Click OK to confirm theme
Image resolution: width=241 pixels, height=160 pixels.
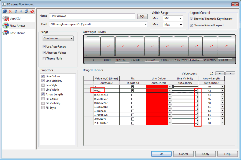tap(161, 154)
